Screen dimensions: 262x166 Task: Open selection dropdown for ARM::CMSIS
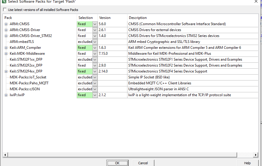click(x=95, y=24)
